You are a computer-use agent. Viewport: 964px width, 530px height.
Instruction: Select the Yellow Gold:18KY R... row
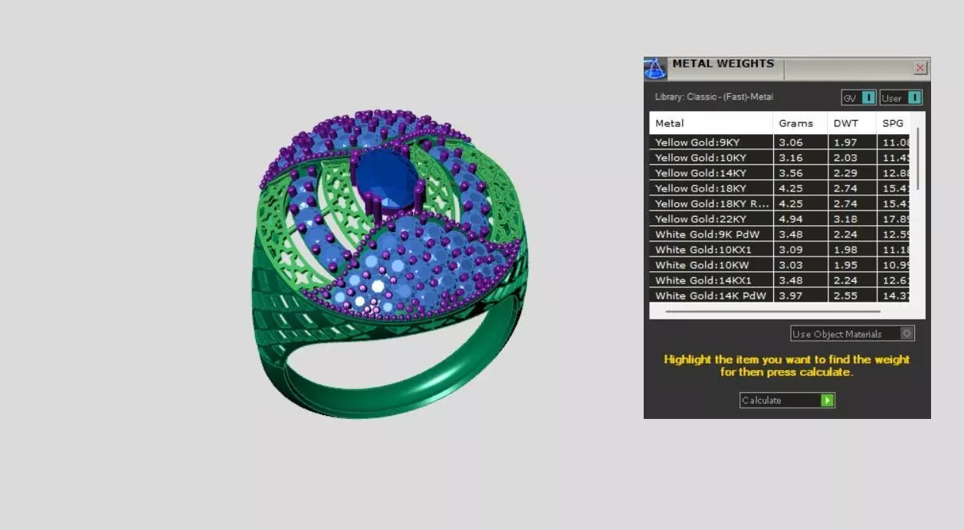pyautogui.click(x=779, y=204)
